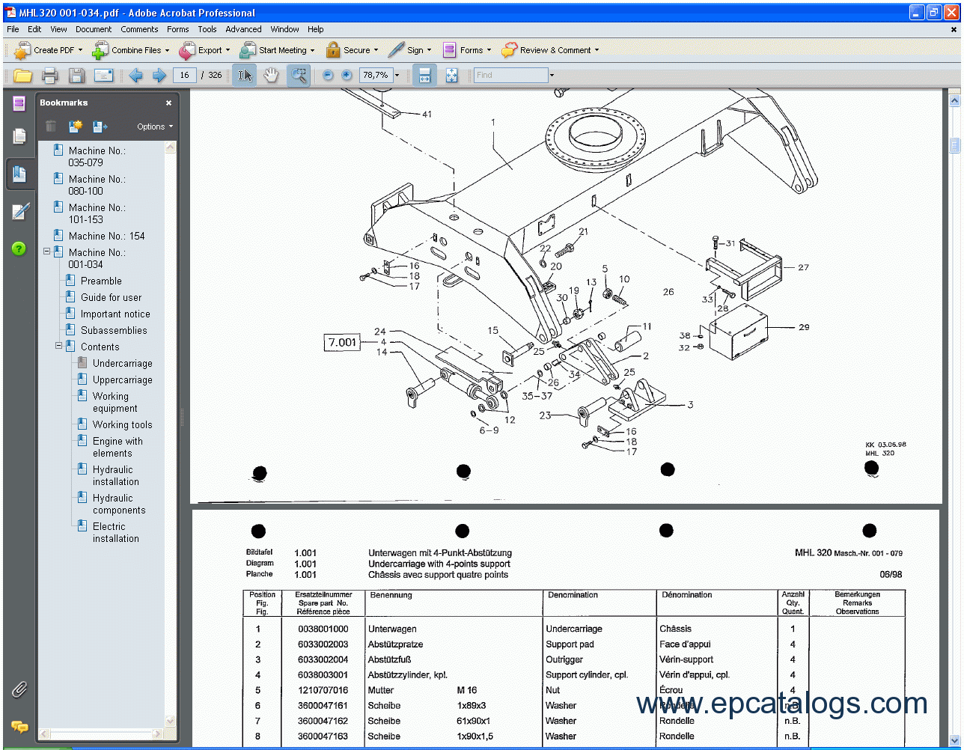This screenshot has height=750, width=964.
Task: Select the Preamble bookmark
Action: click(101, 281)
